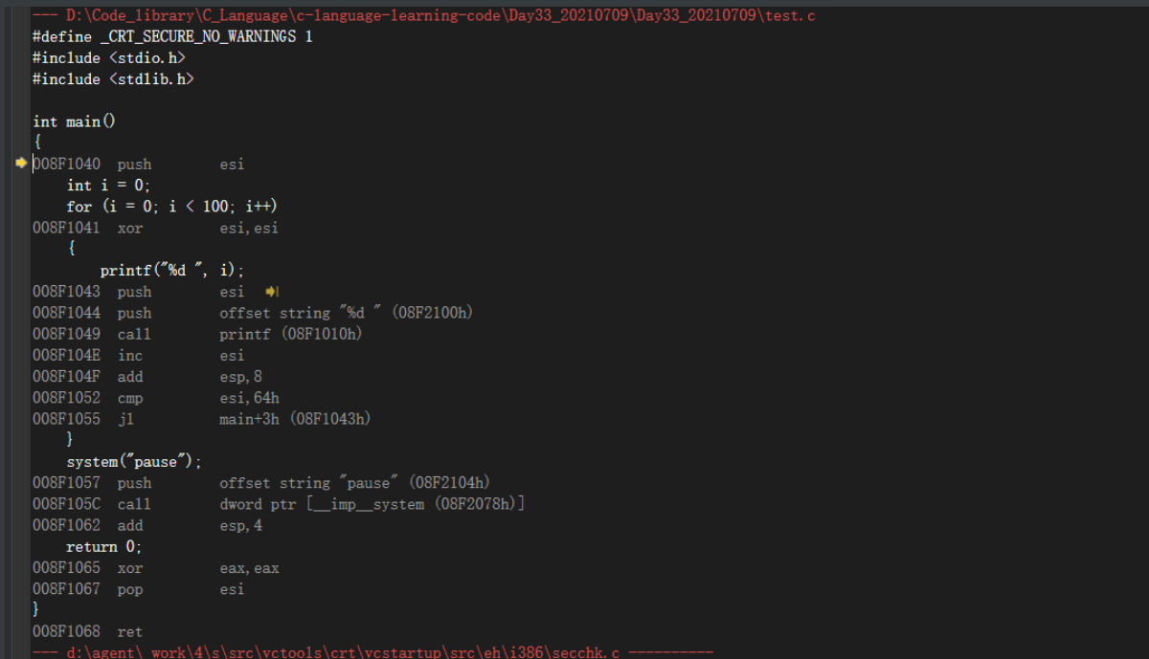The height and width of the screenshot is (659, 1149).
Task: Click the return 0; source line
Action: (x=103, y=547)
